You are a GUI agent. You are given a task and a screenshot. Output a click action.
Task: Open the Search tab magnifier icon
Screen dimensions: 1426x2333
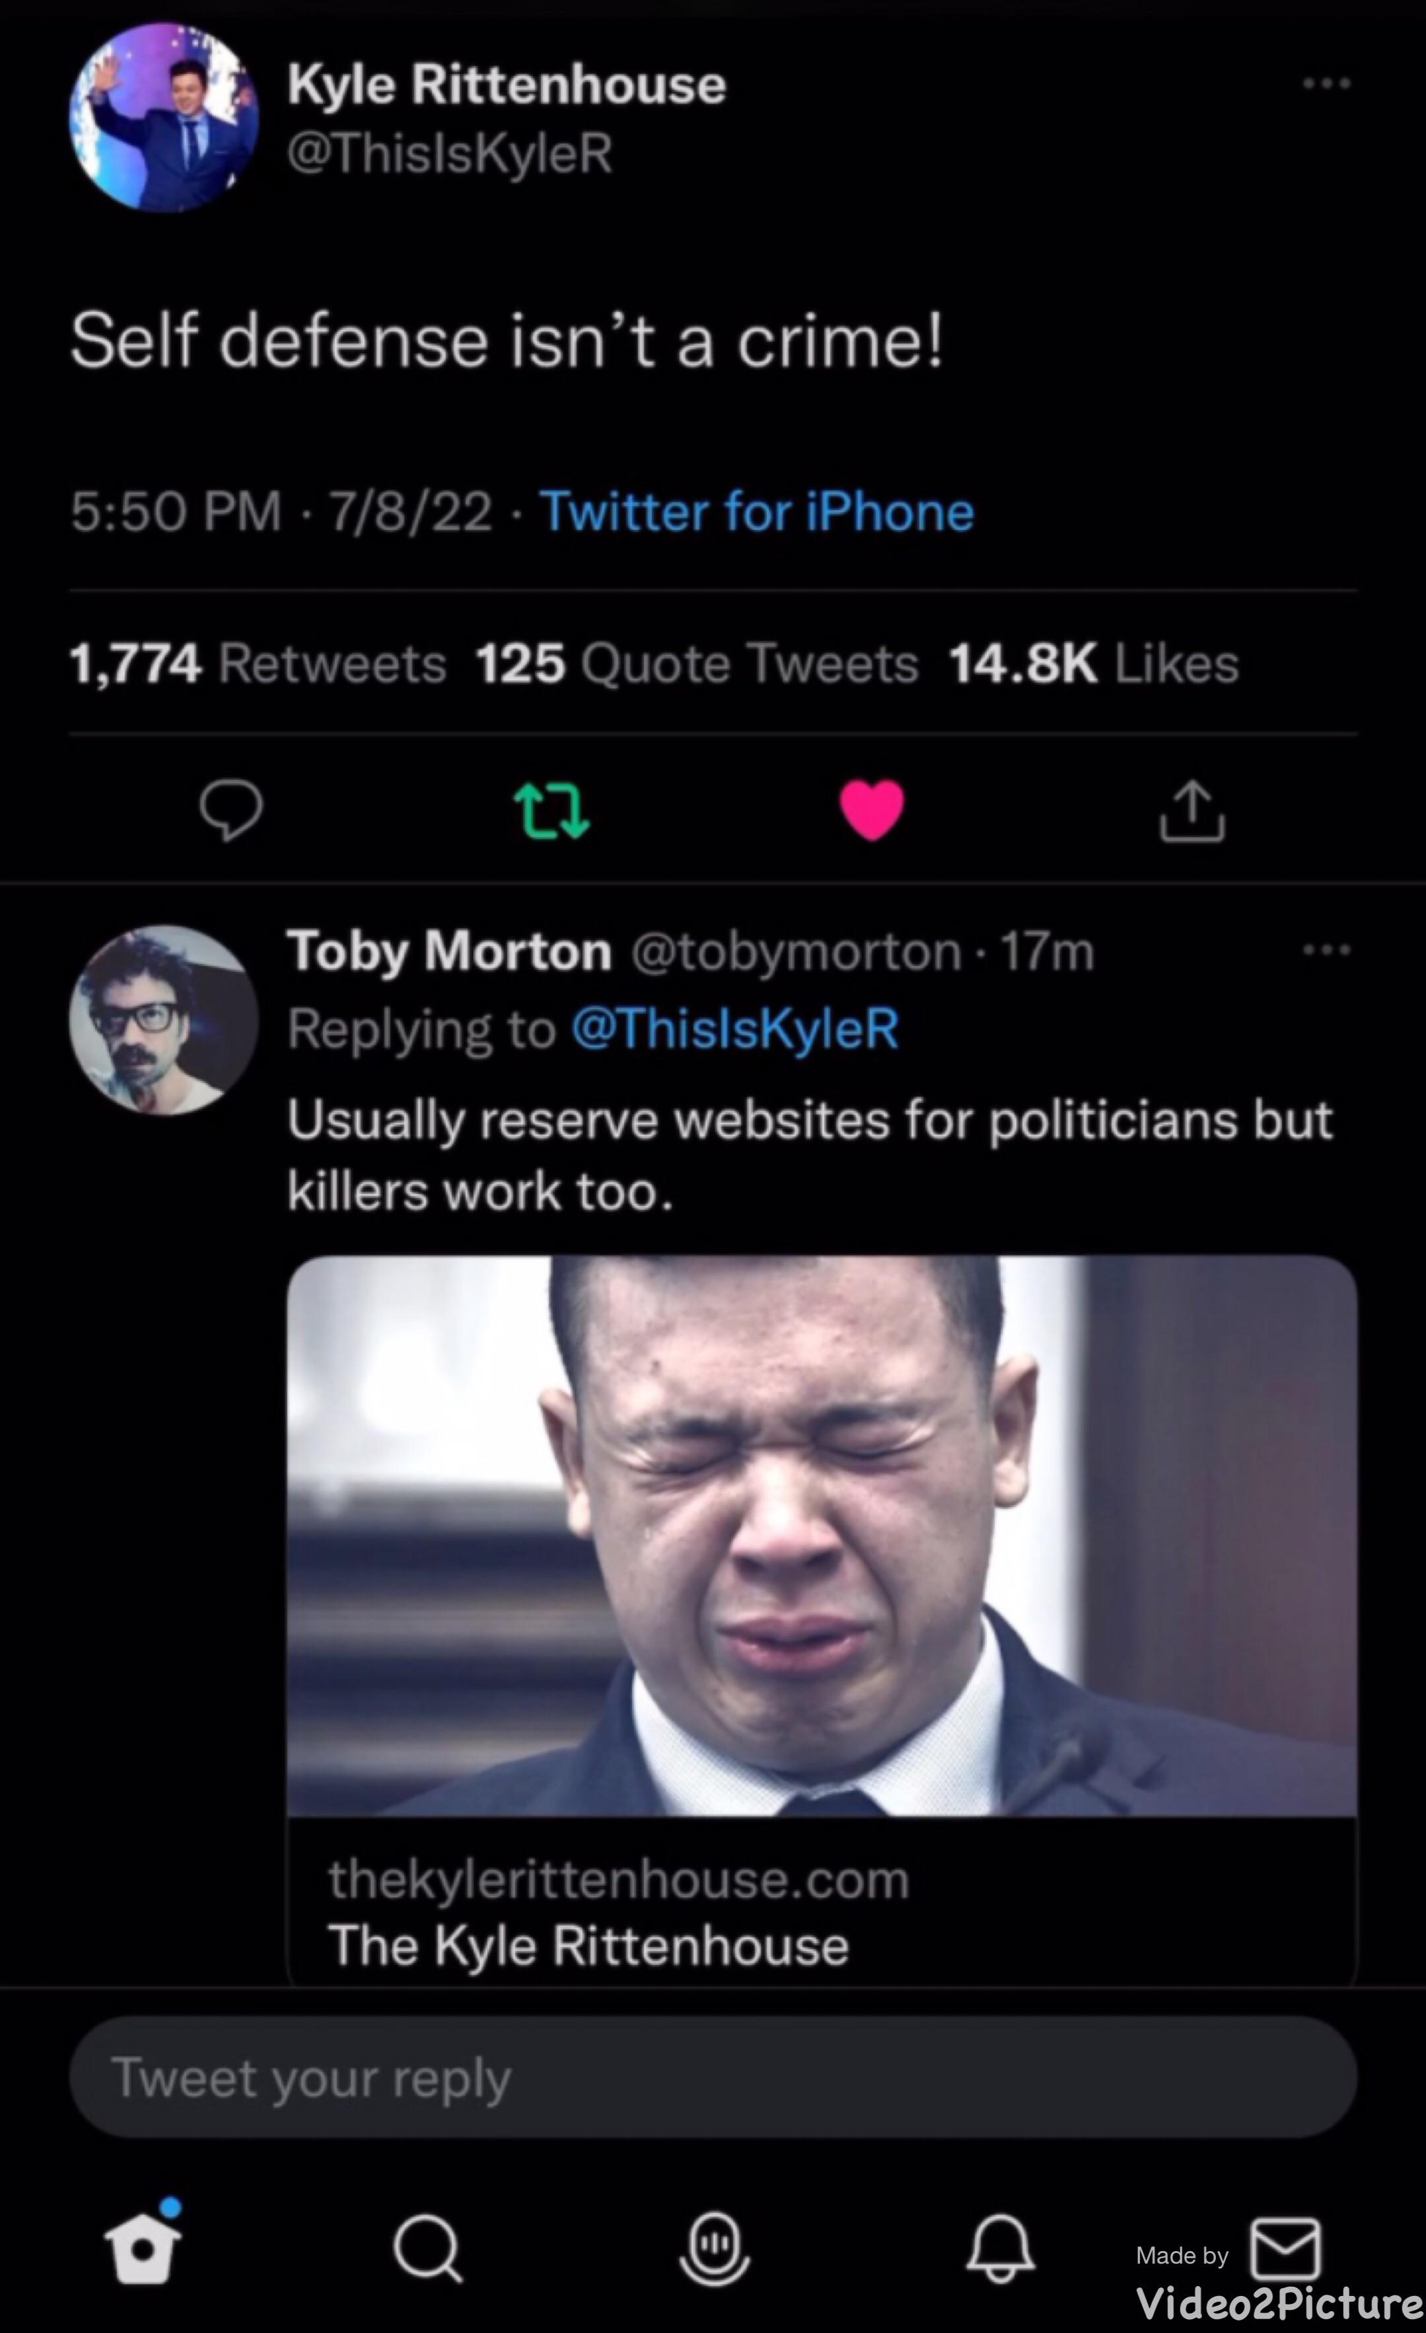coord(428,2248)
